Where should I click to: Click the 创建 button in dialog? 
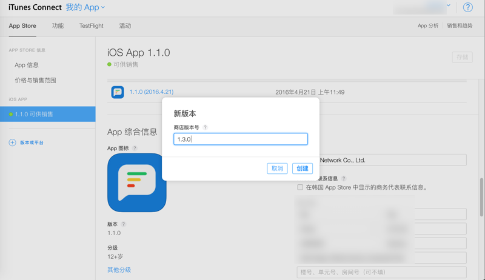coord(302,168)
